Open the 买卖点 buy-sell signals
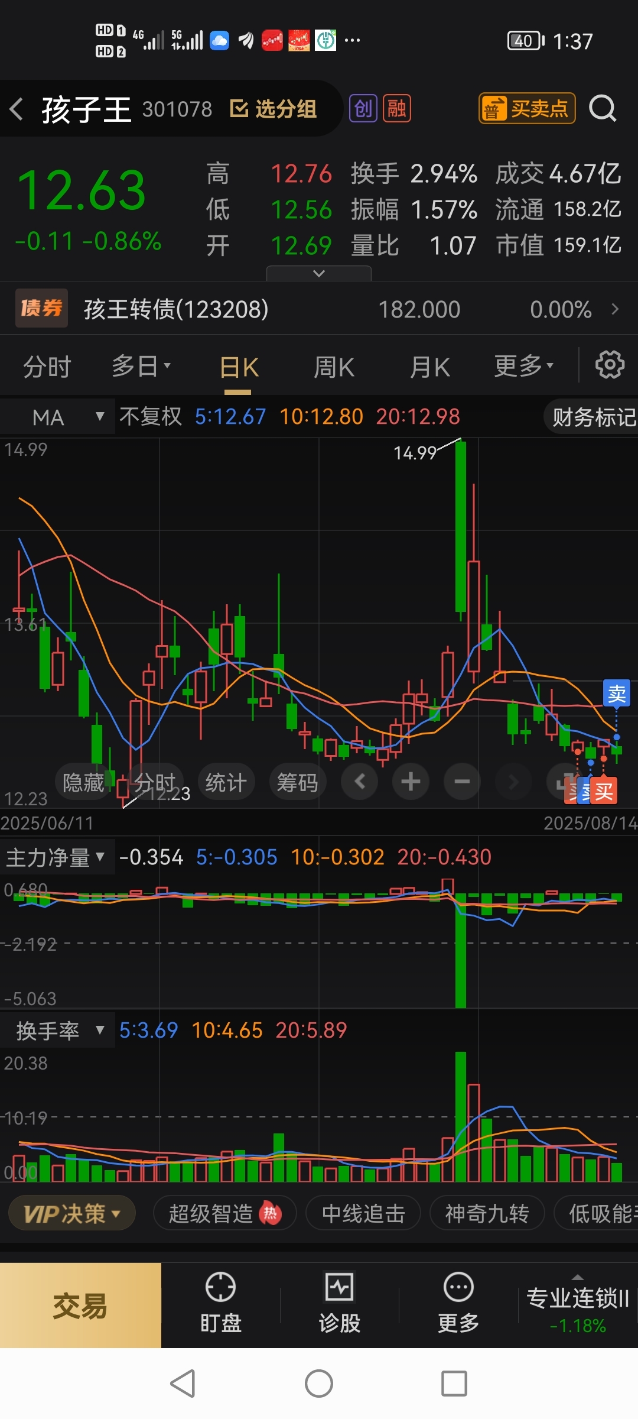 (x=527, y=109)
